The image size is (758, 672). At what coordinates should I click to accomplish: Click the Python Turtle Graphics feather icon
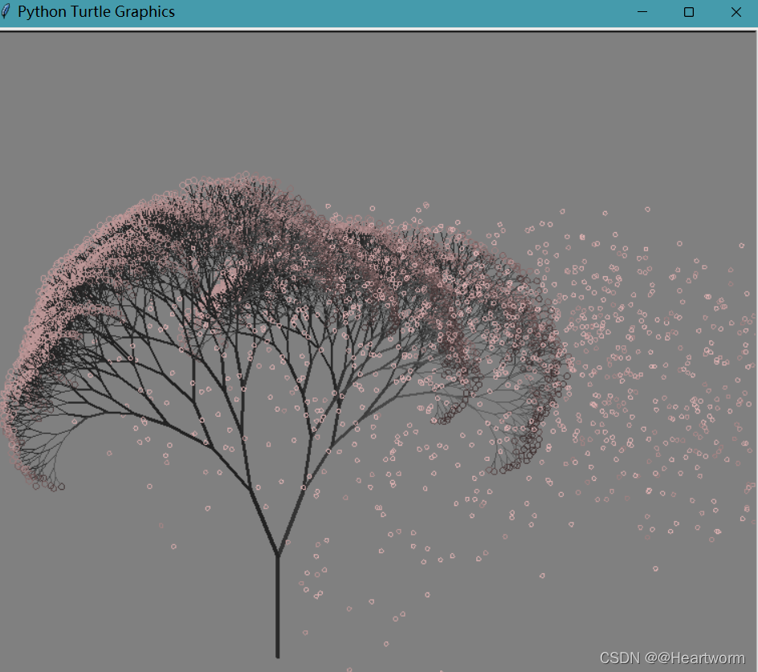click(8, 12)
